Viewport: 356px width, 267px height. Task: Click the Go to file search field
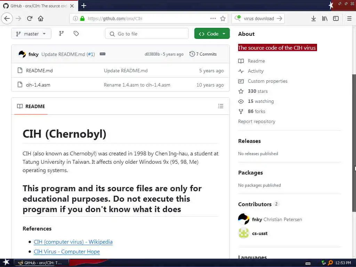point(147,34)
